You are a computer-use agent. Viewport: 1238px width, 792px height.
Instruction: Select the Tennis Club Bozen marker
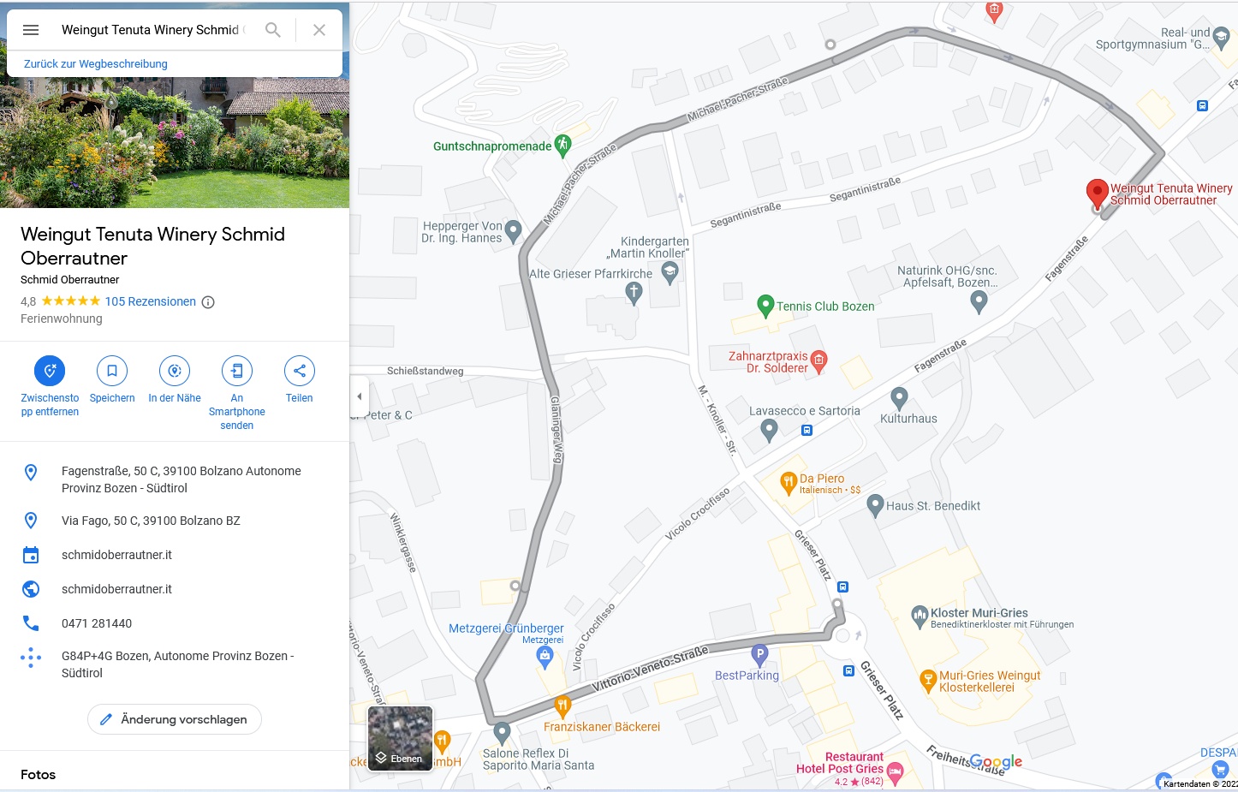pos(766,307)
